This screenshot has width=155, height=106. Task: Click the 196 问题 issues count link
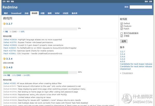point(6,75)
